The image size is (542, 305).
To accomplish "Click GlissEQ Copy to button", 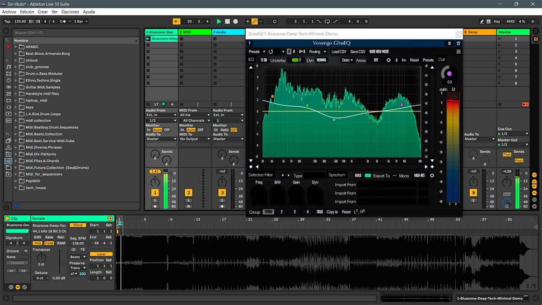I will (332, 211).
